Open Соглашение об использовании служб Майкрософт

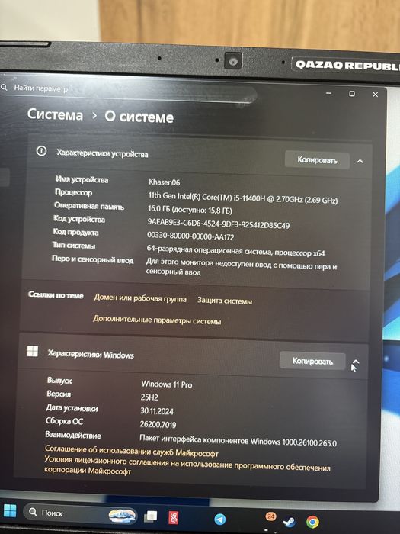click(132, 452)
